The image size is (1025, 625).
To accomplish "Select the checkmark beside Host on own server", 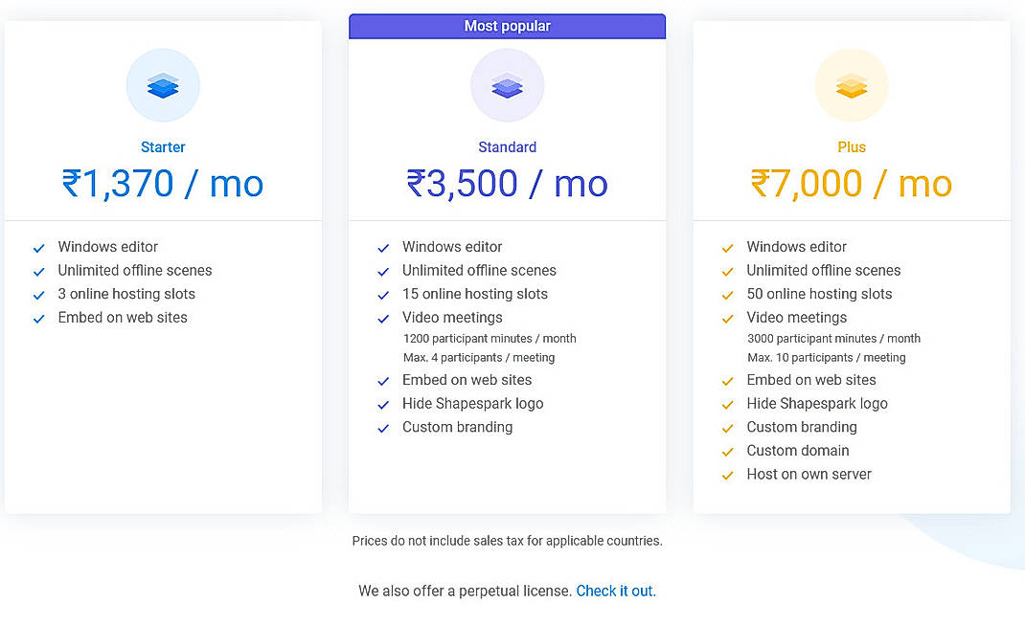I will 727,475.
